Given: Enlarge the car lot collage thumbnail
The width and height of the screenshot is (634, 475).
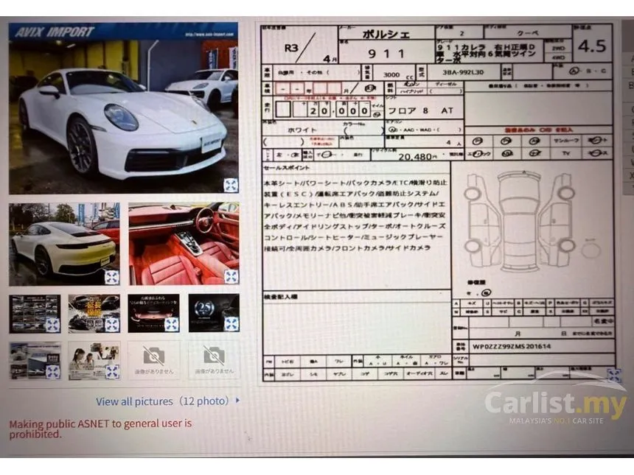Looking at the screenshot, I should click(x=53, y=325).
